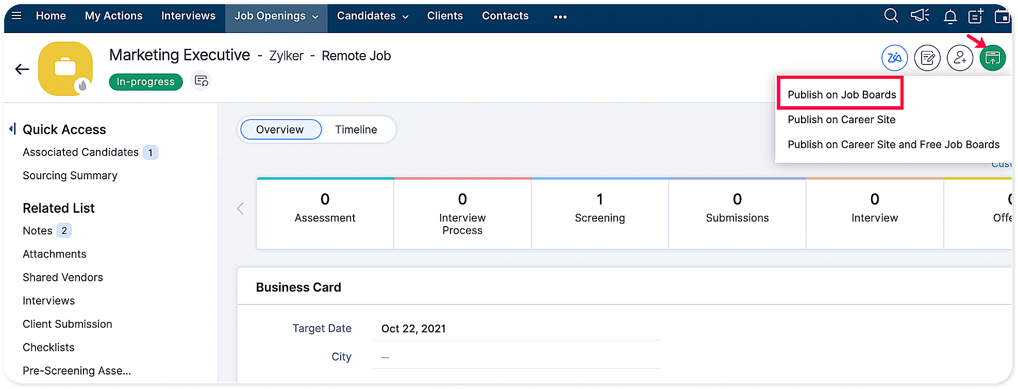Expand the Candidates dropdown arrow
Screen dimensions: 1018x389
tap(406, 17)
